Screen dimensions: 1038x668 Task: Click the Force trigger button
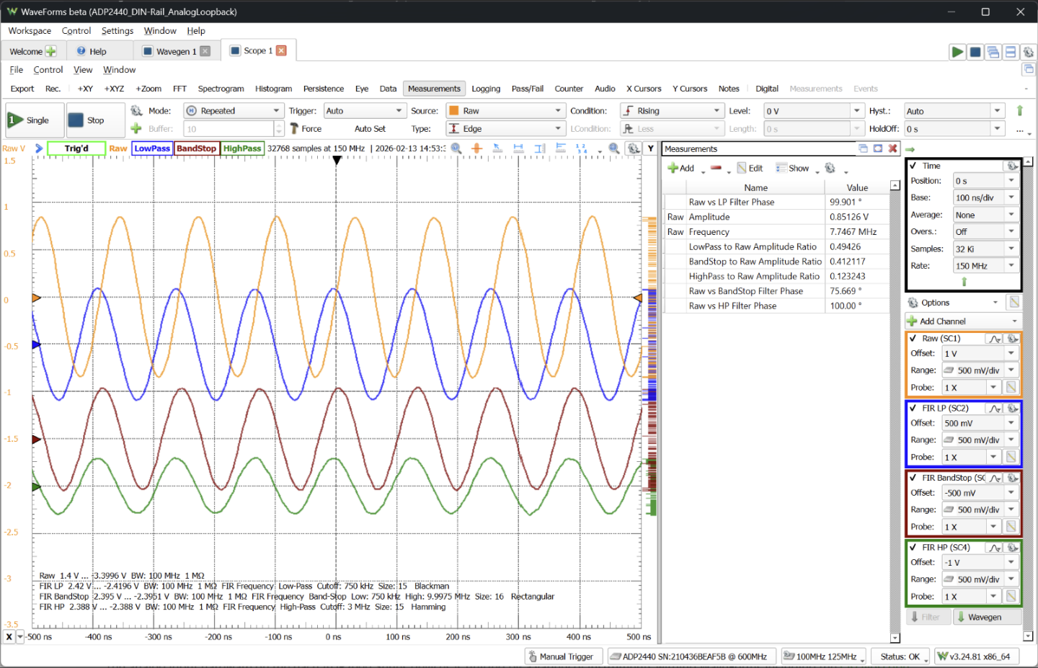click(306, 128)
